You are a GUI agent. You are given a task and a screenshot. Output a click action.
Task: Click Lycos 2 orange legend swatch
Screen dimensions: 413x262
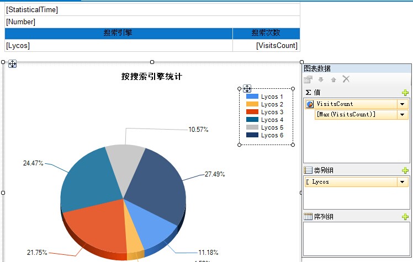point(252,104)
